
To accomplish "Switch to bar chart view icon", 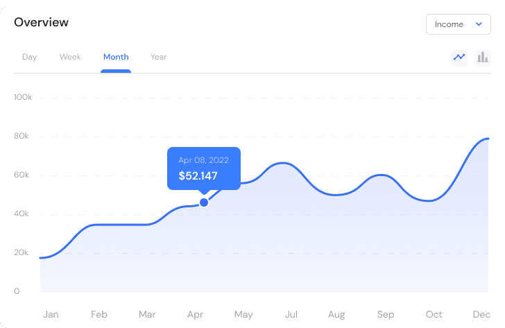I will (482, 58).
